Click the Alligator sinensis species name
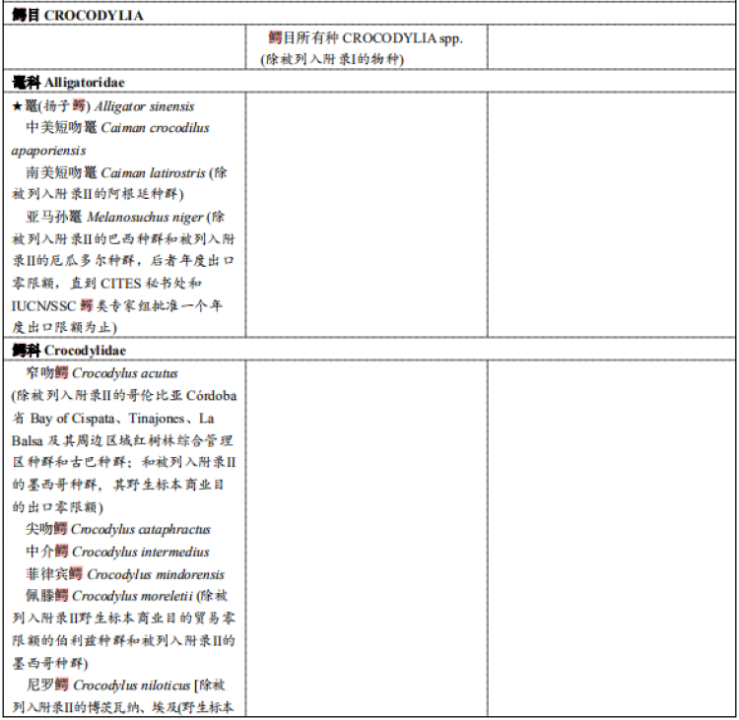 144,106
